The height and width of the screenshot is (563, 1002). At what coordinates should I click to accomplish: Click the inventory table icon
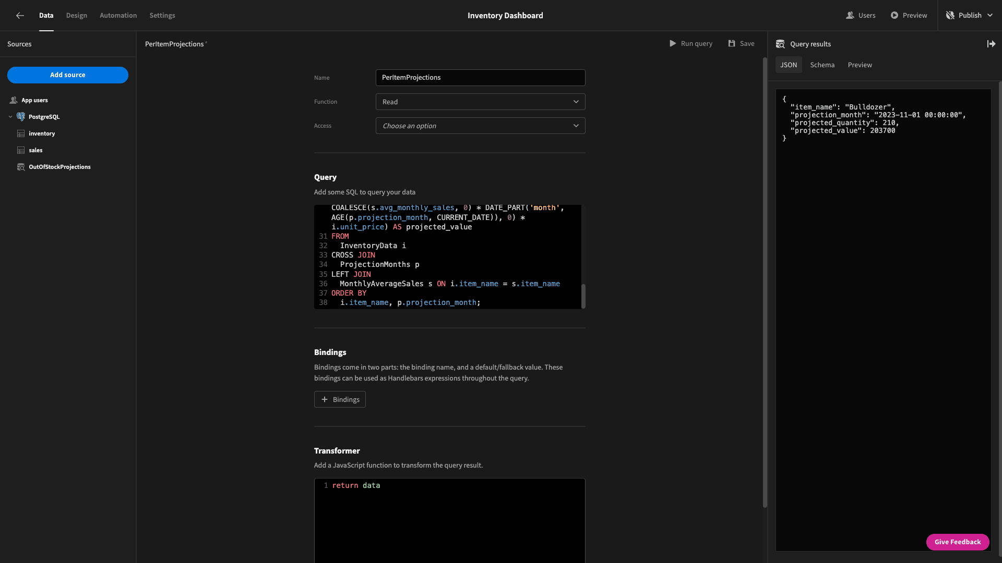click(21, 133)
